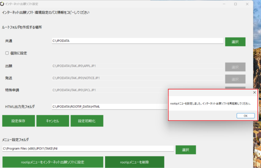Click OK in the rootip message dialog
This screenshot has height=168, width=261.
point(245,116)
